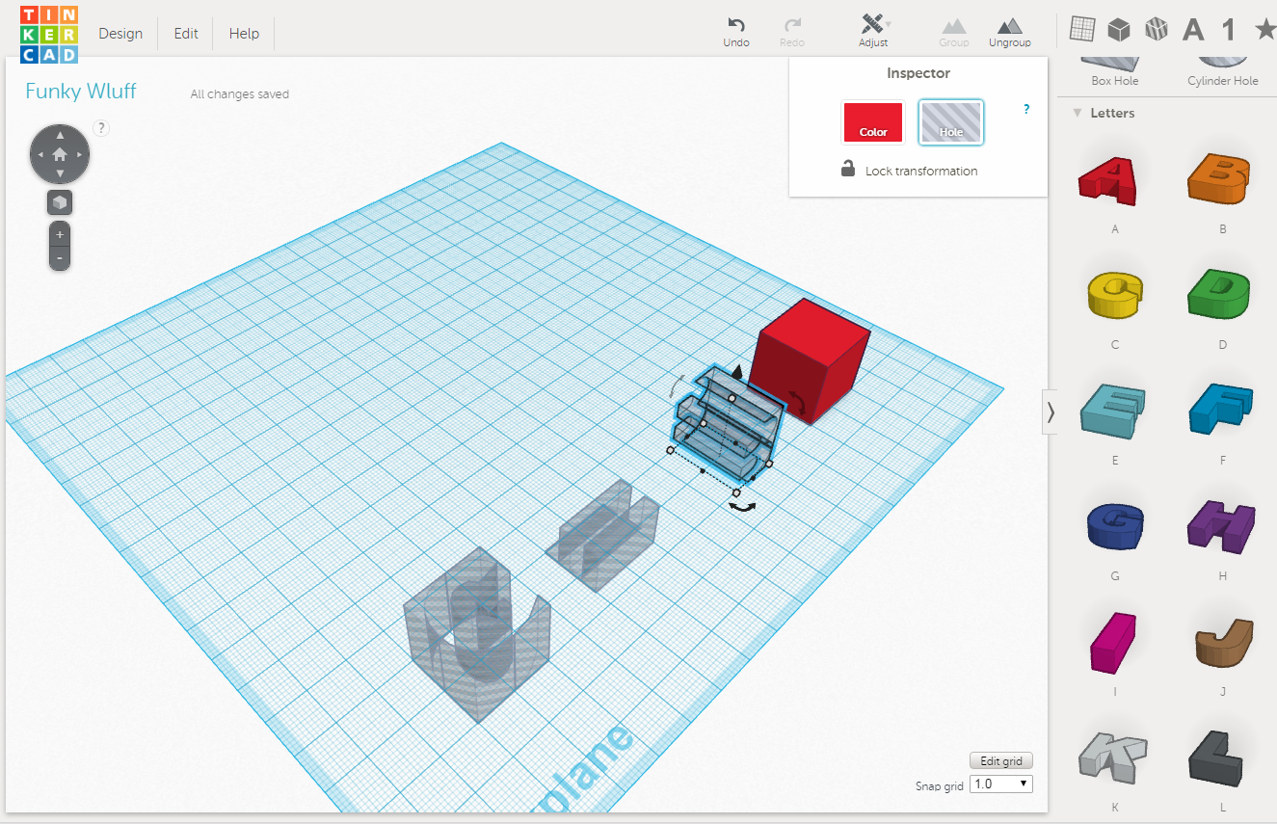1277x824 pixels.
Task: Toggle Lock transformation
Action: (908, 171)
